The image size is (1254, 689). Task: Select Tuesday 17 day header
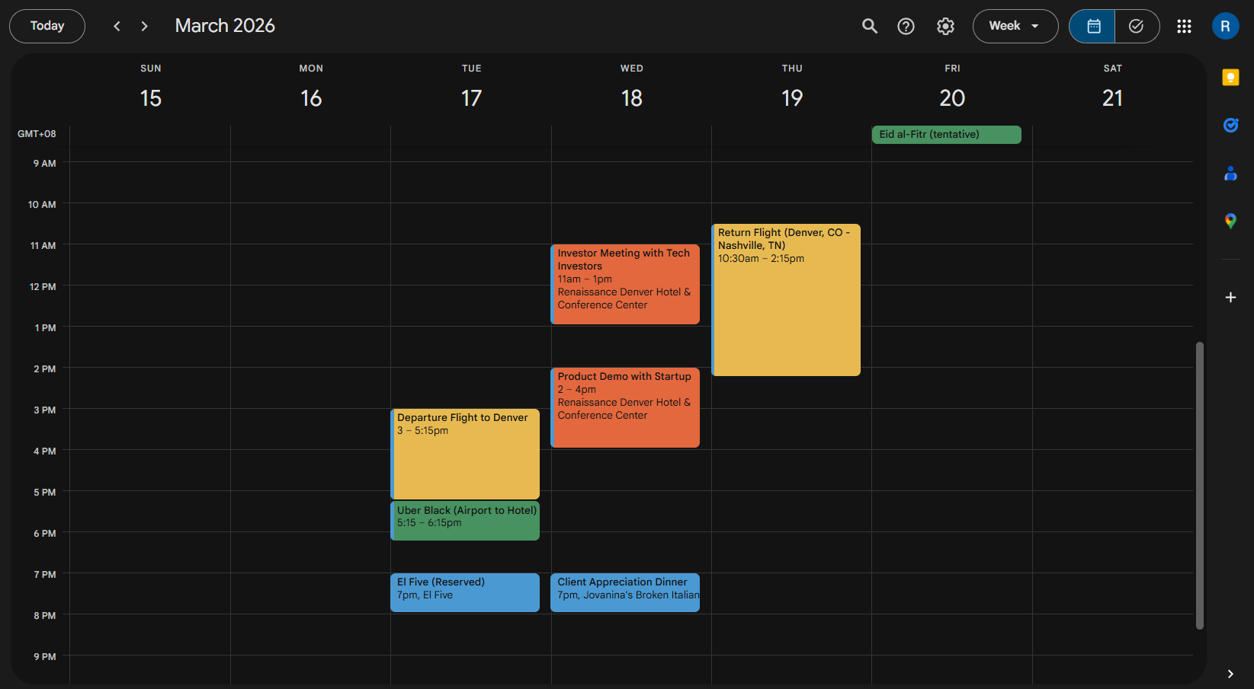(471, 97)
